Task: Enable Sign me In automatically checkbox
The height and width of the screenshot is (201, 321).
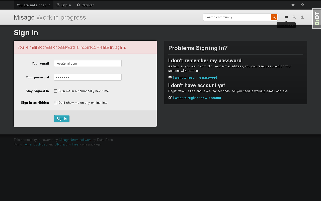Action: click(56, 91)
